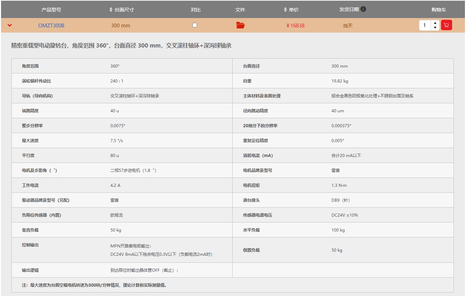Click the 文件 column header
The height and width of the screenshot is (296, 467).
pos(240,10)
